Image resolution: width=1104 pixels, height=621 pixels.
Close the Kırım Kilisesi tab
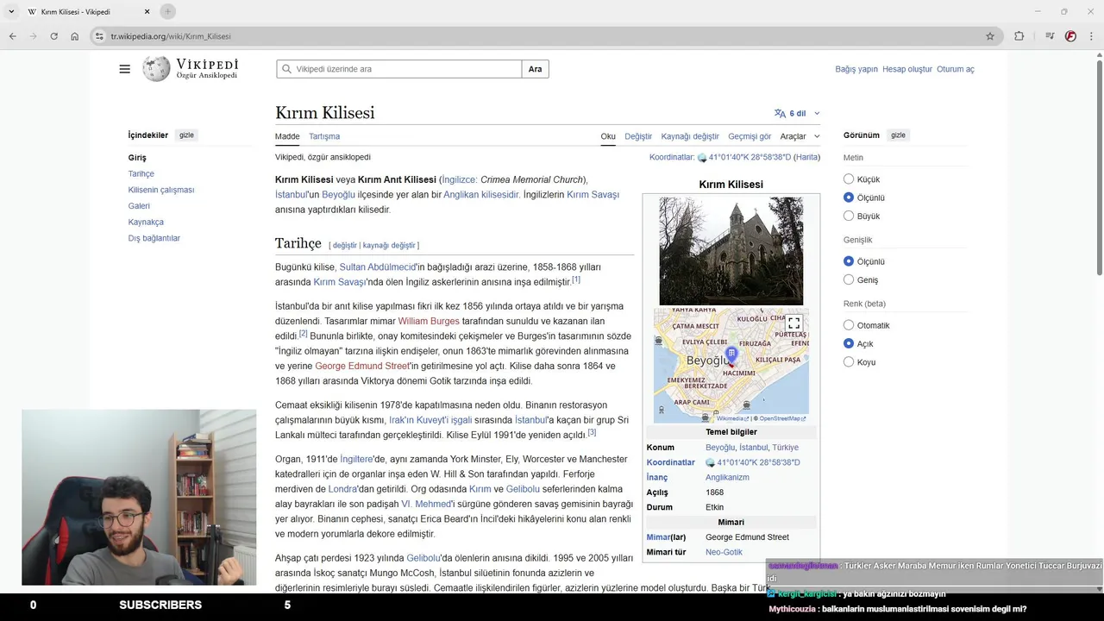coord(147,11)
